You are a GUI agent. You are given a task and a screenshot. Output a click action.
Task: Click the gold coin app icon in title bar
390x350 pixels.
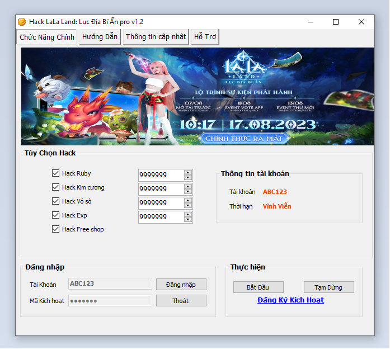22,22
